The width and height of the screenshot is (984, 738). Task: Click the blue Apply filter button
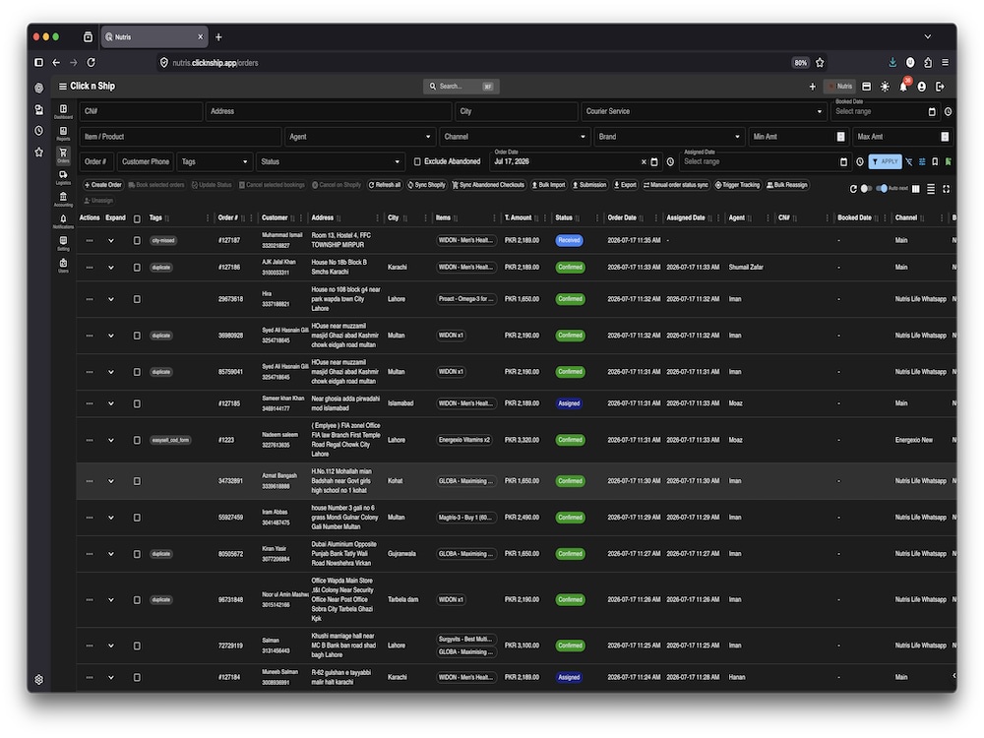coord(885,162)
